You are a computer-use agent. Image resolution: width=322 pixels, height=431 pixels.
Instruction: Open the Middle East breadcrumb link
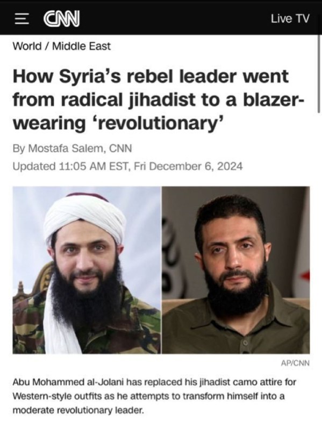tap(82, 46)
